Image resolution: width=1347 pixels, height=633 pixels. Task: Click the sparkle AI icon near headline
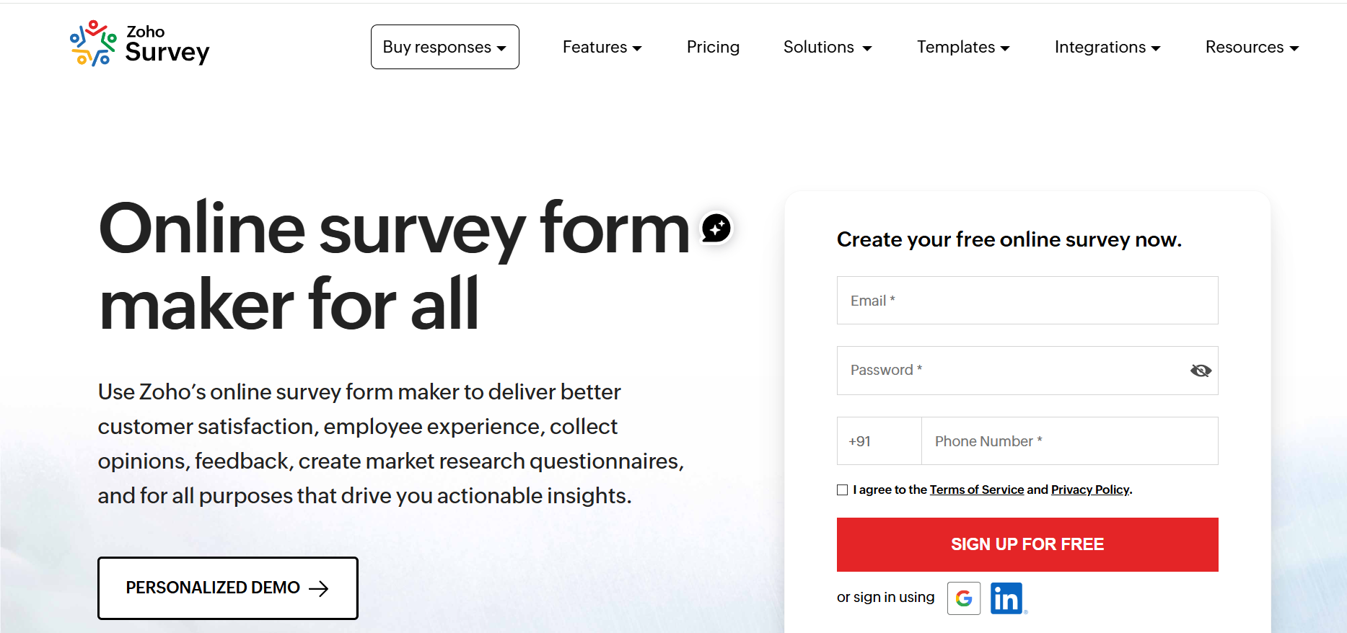[715, 228]
